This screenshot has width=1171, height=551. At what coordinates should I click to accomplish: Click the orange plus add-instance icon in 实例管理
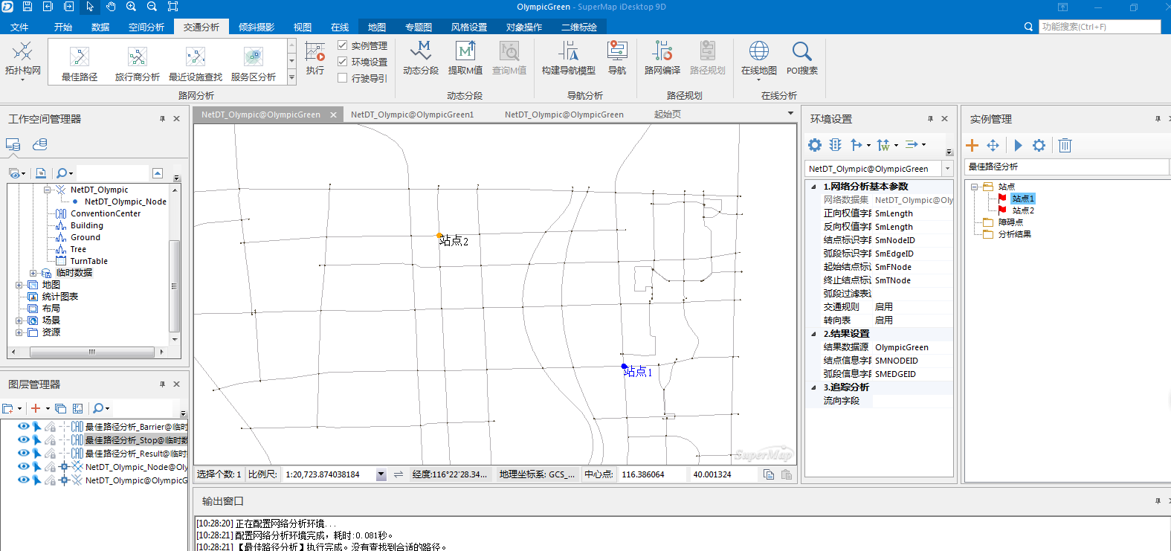(972, 145)
